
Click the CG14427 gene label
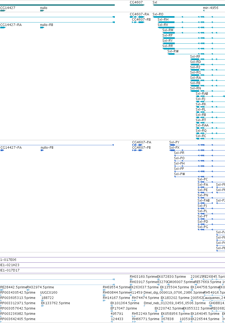[x=8, y=8]
